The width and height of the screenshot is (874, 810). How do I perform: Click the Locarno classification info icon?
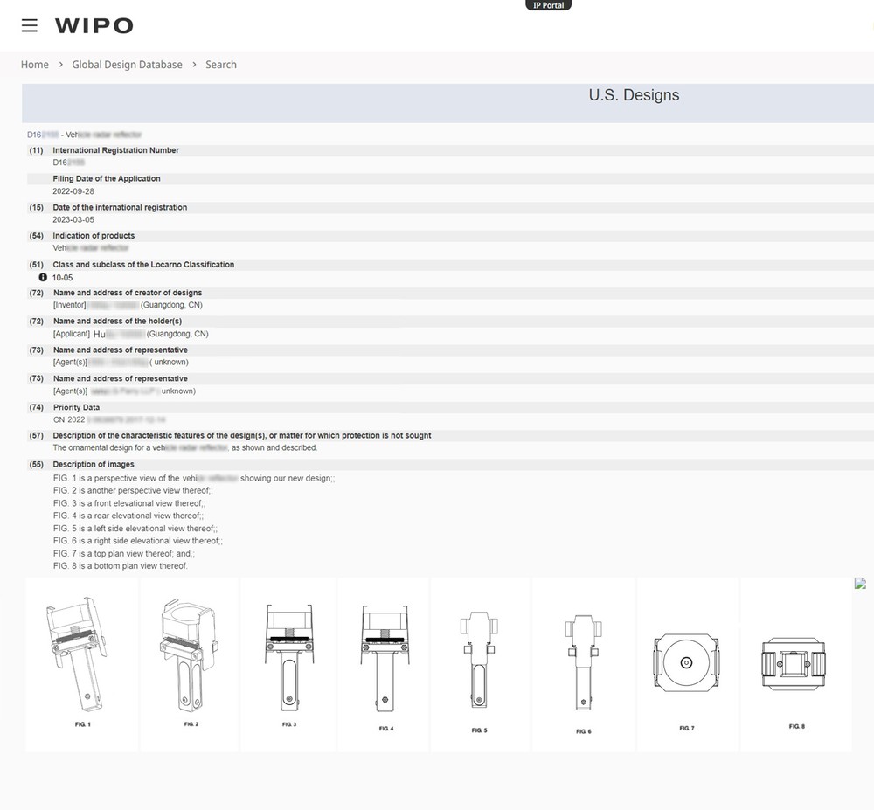[43, 278]
